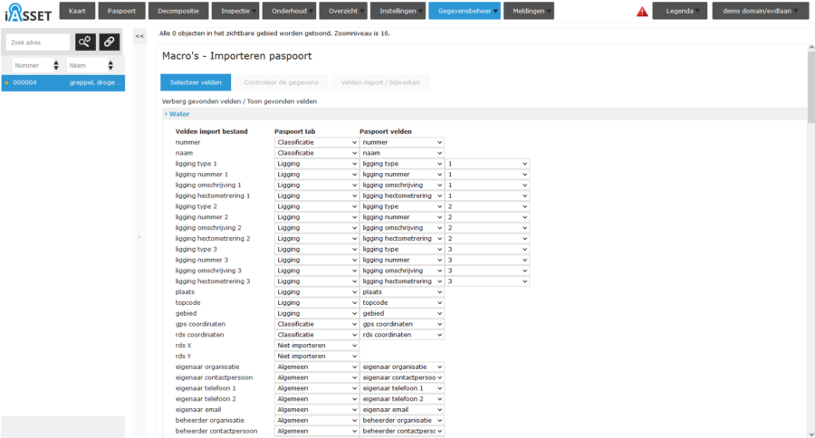The width and height of the screenshot is (815, 438).
Task: Click the iASSET logo
Action: coord(28,13)
